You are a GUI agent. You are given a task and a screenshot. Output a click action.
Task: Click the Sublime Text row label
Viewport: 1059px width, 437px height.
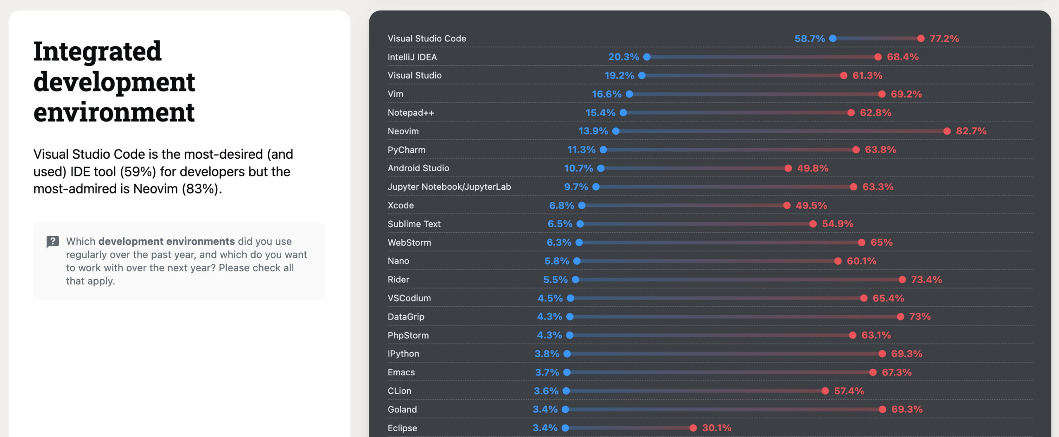[x=414, y=224]
